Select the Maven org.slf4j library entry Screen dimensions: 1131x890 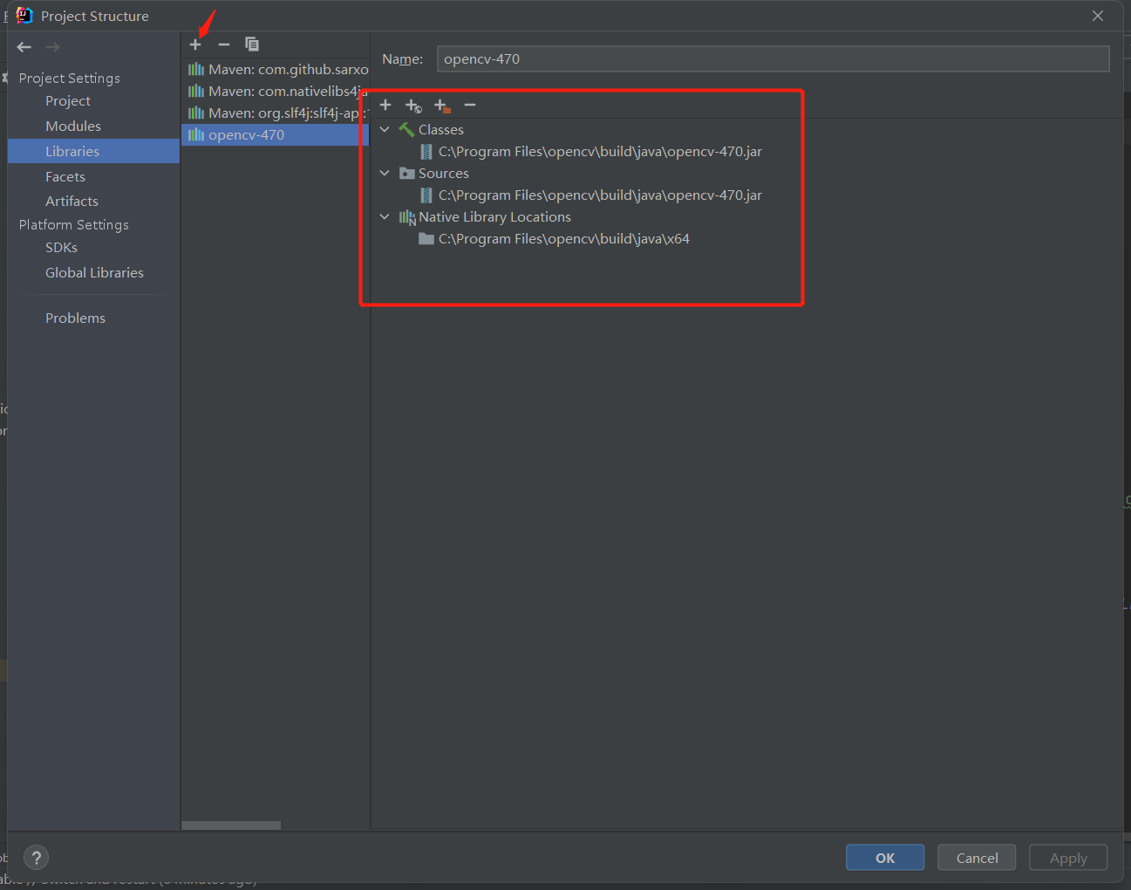click(x=277, y=112)
